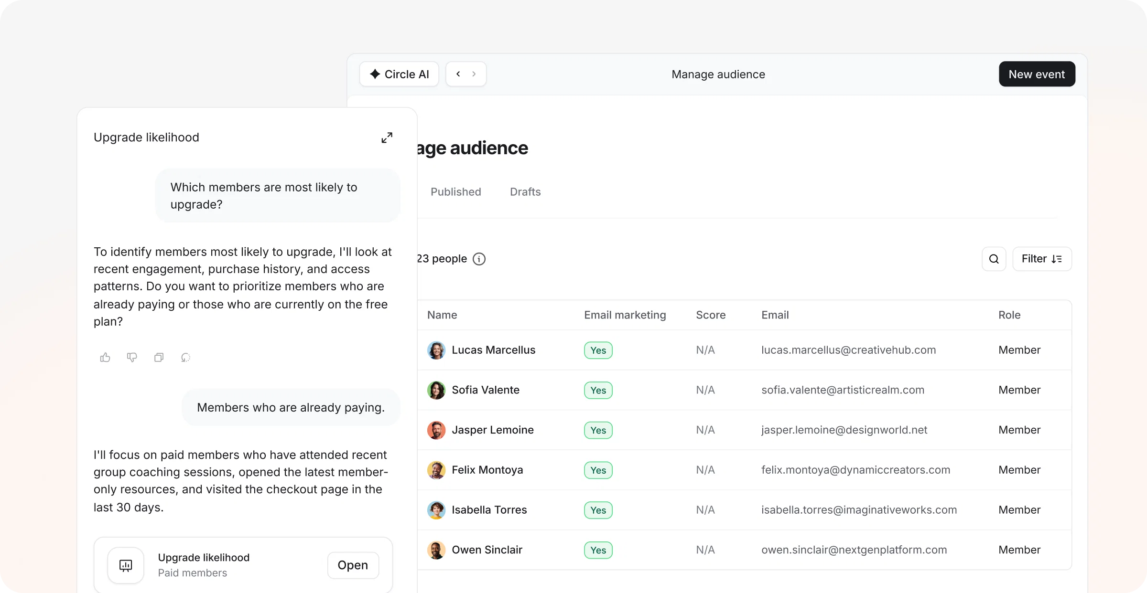Click Isabella Torres's avatar

tap(436, 510)
